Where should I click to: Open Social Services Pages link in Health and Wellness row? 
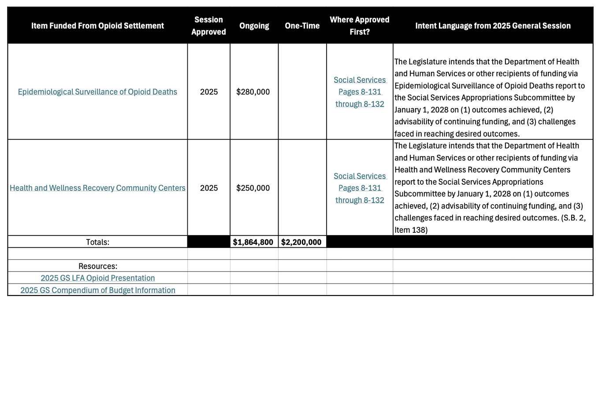360,188
